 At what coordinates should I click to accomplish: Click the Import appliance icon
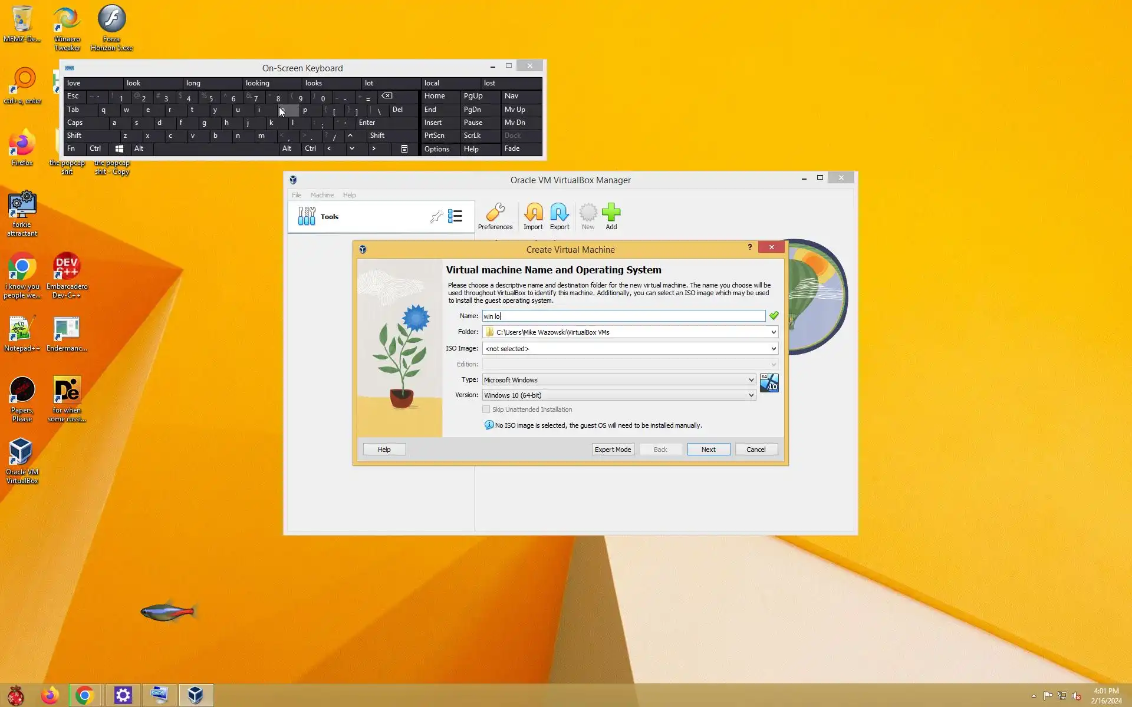(x=533, y=213)
